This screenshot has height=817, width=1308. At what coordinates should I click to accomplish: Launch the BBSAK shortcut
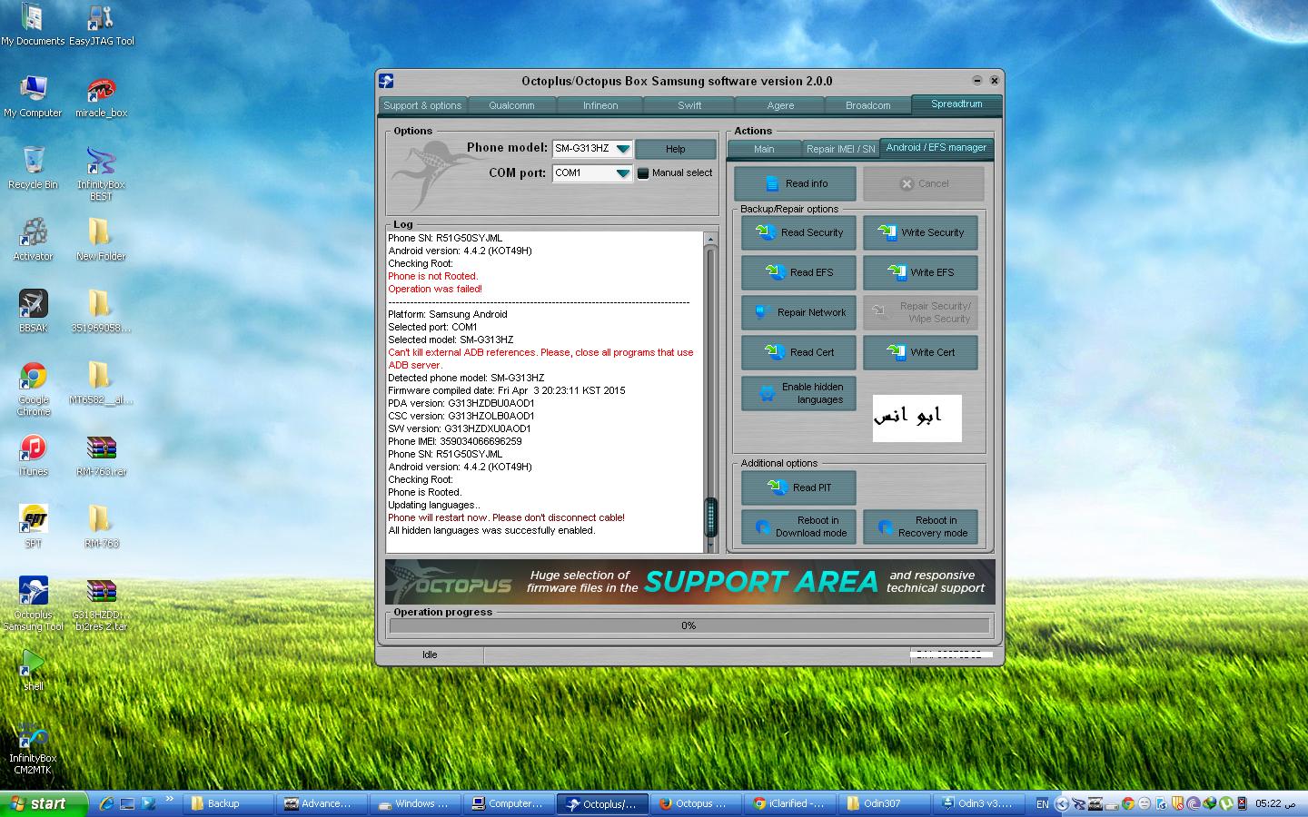click(x=33, y=311)
